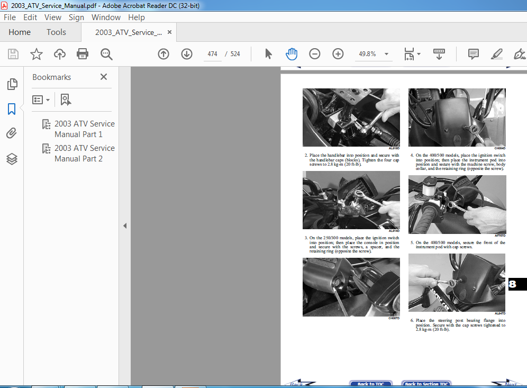This screenshot has height=388, width=527.
Task: Open bookmark options dropdown menu
Action: tap(41, 100)
